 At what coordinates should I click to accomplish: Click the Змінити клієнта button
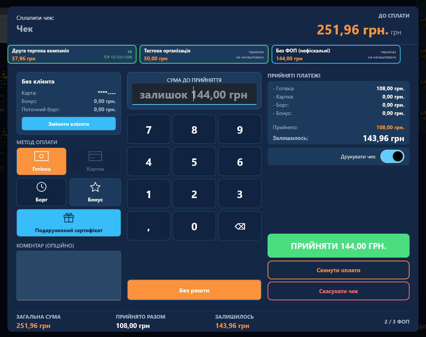tap(69, 124)
